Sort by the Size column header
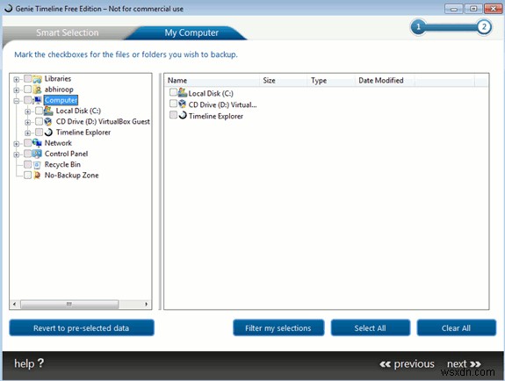Image resolution: width=505 pixels, height=381 pixels. click(284, 81)
